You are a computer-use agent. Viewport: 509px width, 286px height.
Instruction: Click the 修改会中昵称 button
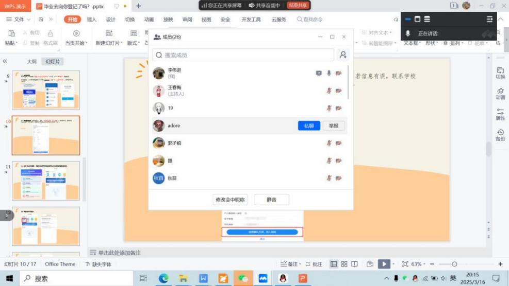click(230, 200)
